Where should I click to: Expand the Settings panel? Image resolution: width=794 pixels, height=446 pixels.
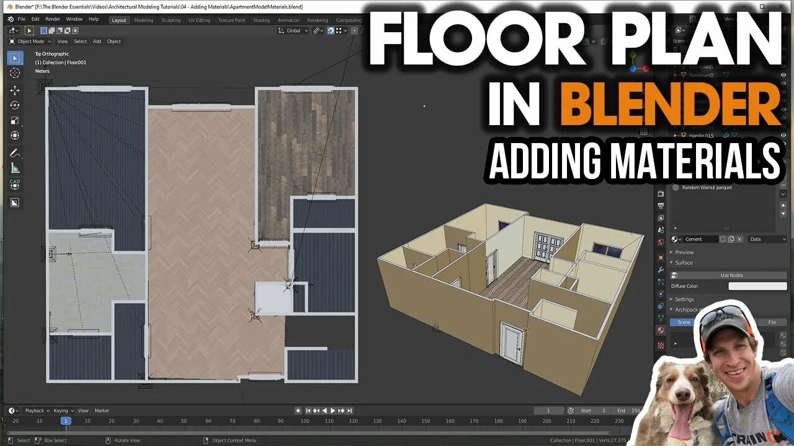point(684,299)
